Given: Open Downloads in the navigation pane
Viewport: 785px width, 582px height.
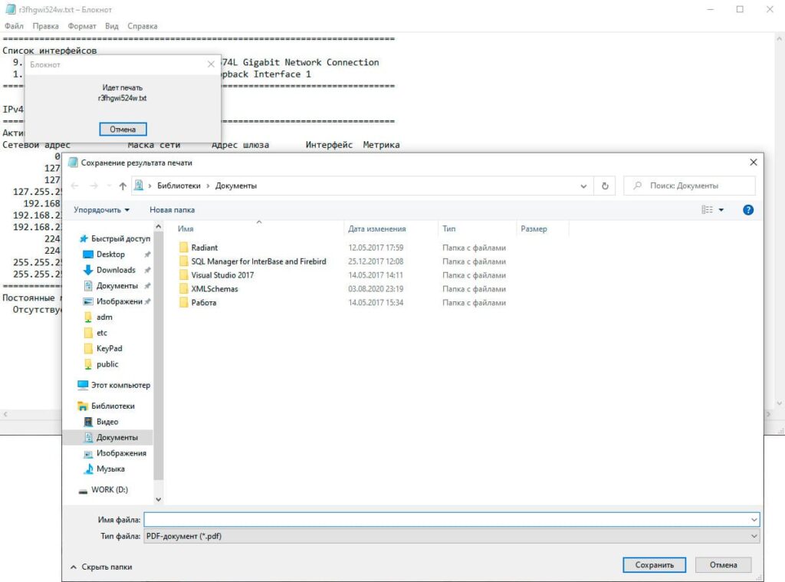Looking at the screenshot, I should tap(116, 270).
